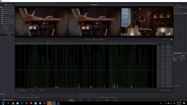Open the Playback menu

pos(32,3)
